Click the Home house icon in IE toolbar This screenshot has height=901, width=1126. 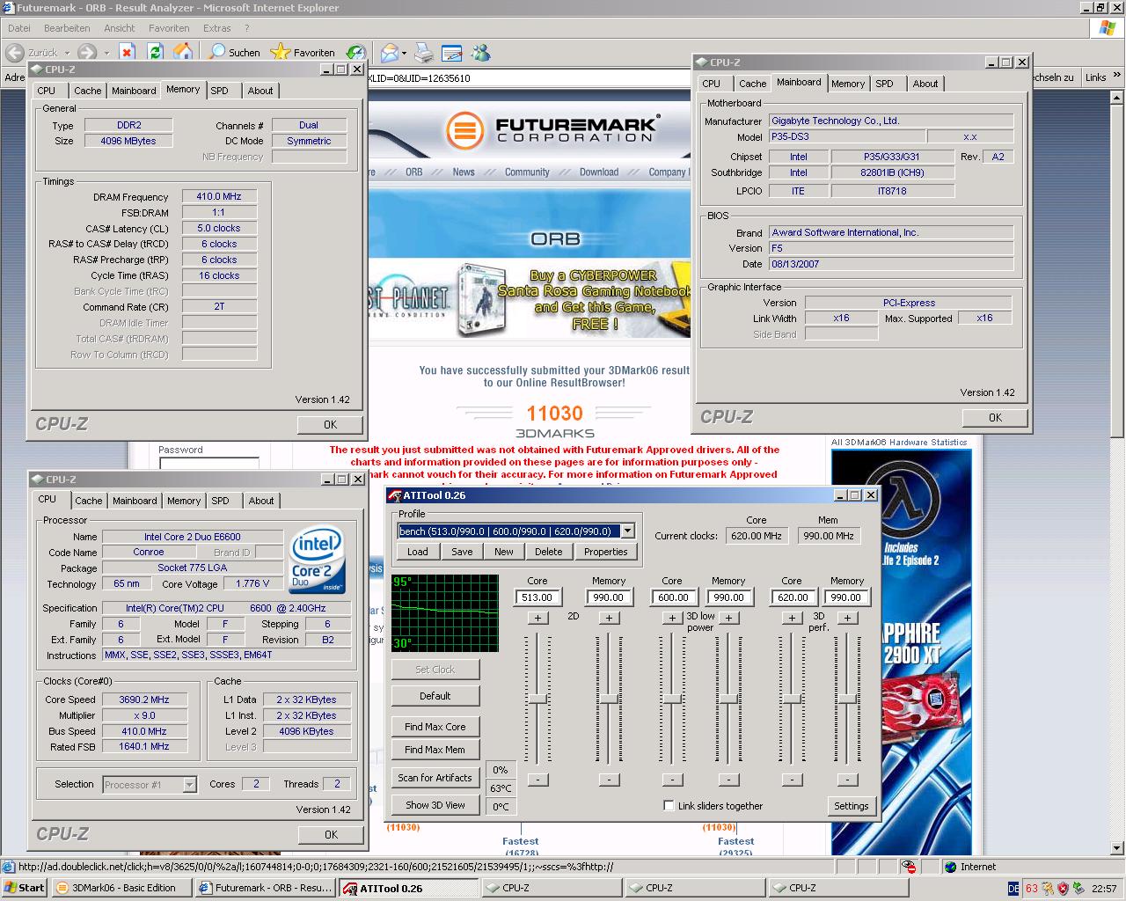tap(183, 53)
